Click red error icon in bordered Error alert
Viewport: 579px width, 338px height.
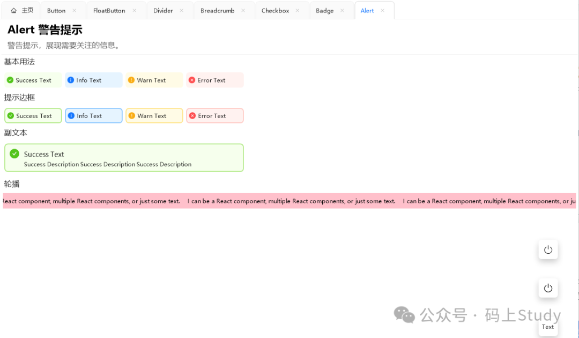tap(192, 116)
